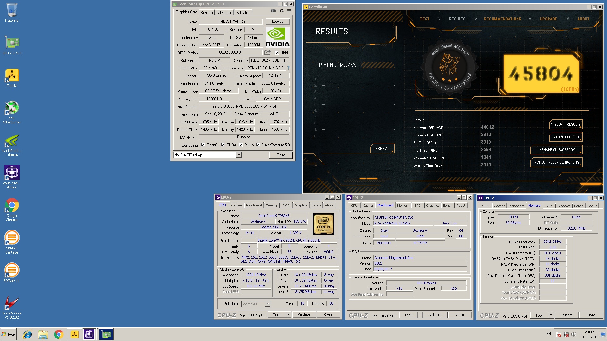Open the Start (Пуск) menu
Screen dimensions: 607x341
(9, 334)
